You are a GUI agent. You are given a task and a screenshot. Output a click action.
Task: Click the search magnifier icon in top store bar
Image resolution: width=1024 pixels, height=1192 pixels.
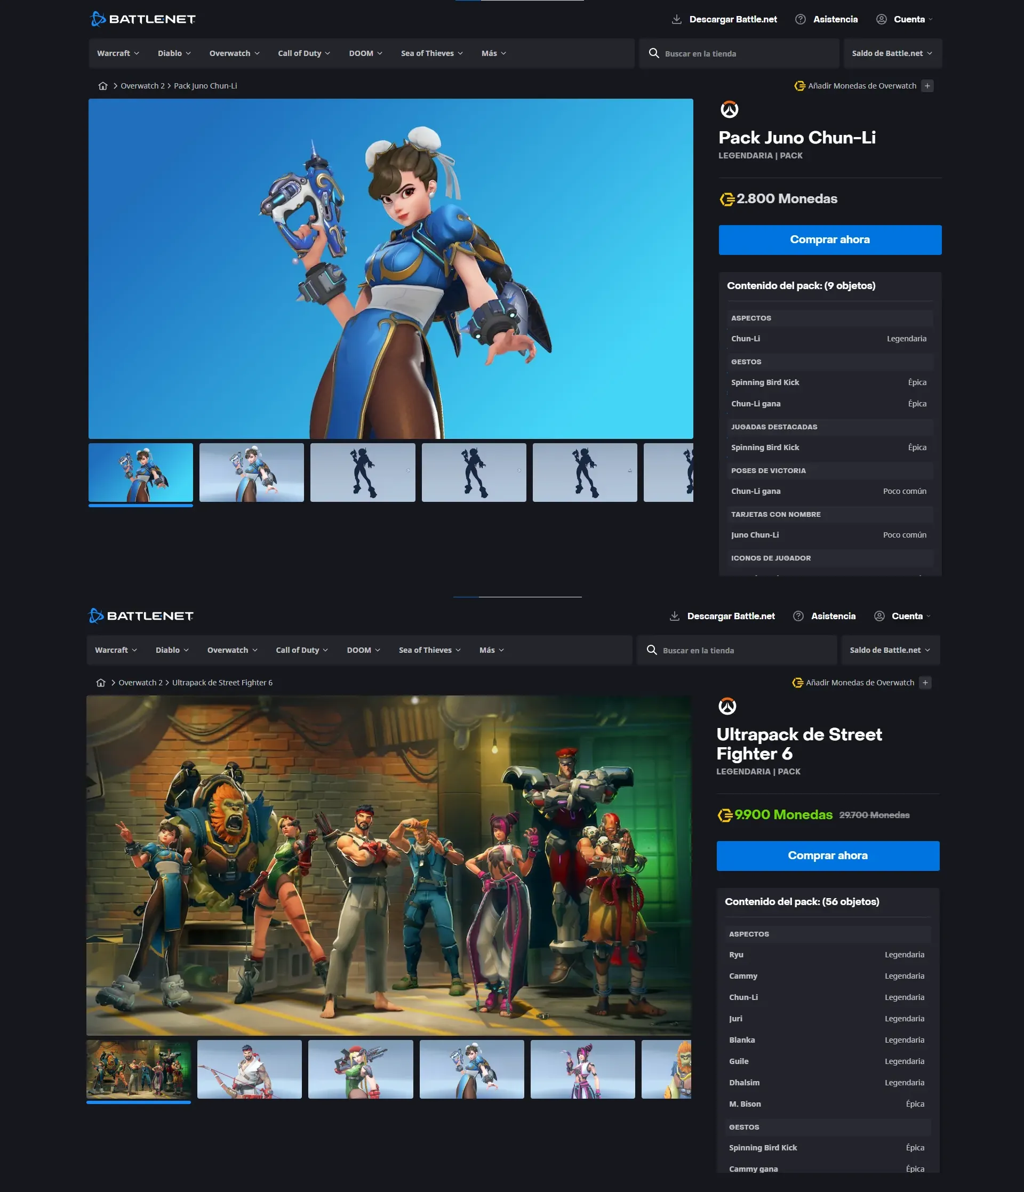click(653, 53)
